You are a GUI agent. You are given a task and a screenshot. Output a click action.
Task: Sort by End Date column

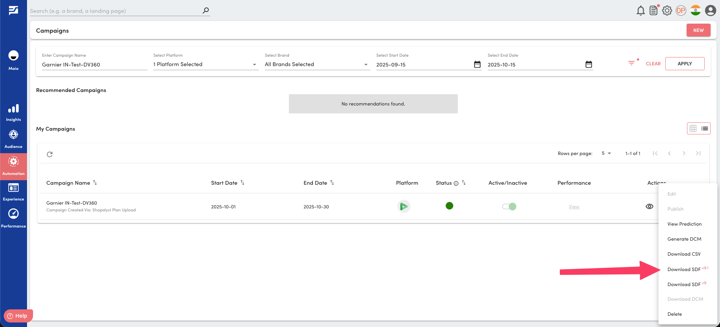coord(332,182)
